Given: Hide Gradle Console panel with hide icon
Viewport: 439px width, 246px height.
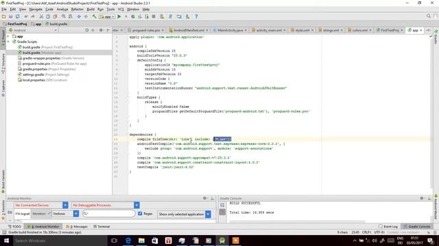Looking at the screenshot, I should click(429, 198).
